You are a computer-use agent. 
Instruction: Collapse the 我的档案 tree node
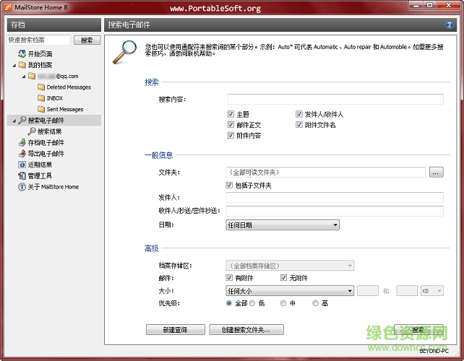(14, 65)
